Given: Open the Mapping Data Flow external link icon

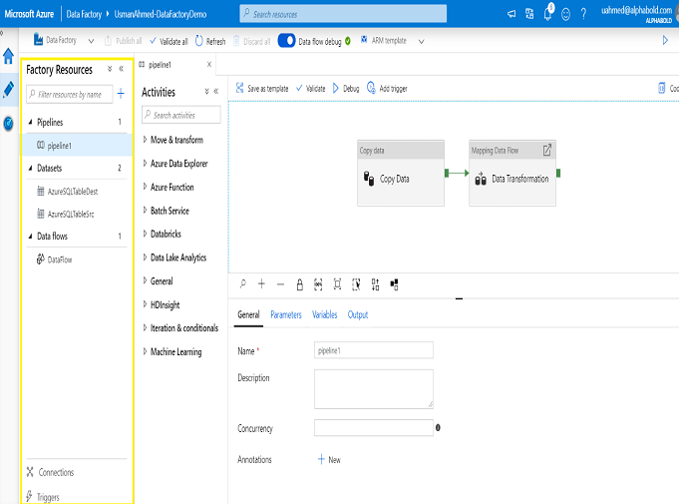Looking at the screenshot, I should click(547, 150).
